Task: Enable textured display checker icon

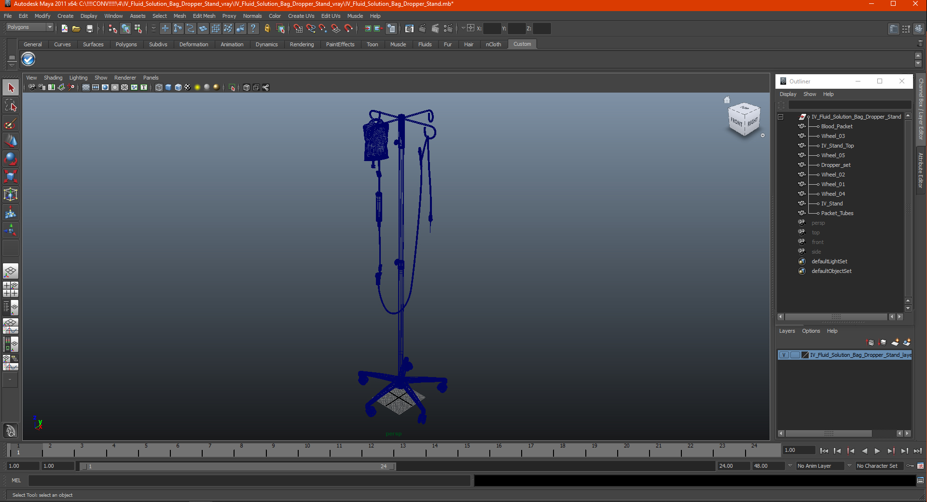Action: coord(188,87)
